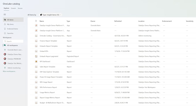Sort by Location column header
Screen dimensions: 196x106
pos(141,21)
